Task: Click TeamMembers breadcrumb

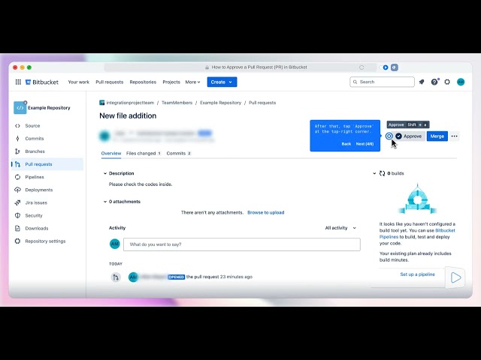Action: (x=177, y=103)
